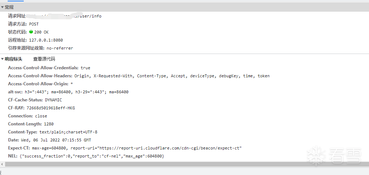
Task: Click the 请求网址 user/info URL value
Action: (90, 16)
